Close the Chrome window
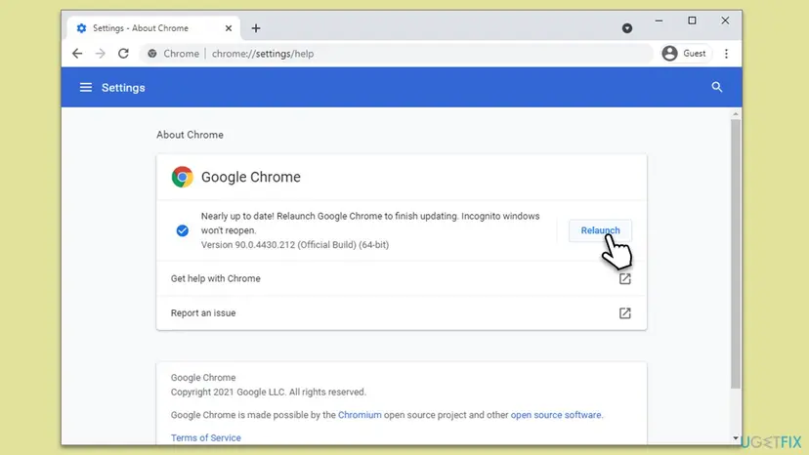The image size is (809, 455). pos(725,21)
